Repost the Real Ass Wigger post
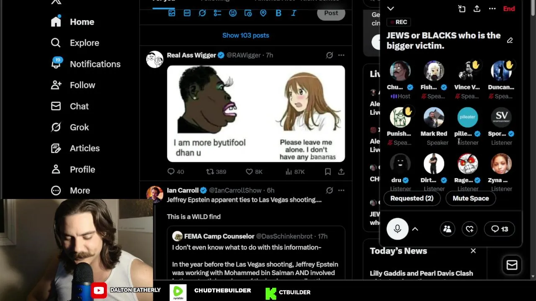Image resolution: width=536 pixels, height=301 pixels. [x=216, y=171]
